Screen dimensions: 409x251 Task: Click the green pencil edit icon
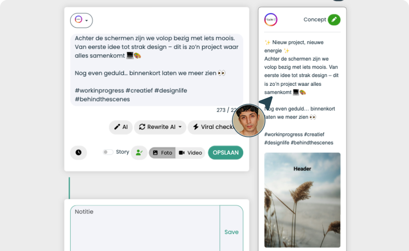click(x=334, y=20)
